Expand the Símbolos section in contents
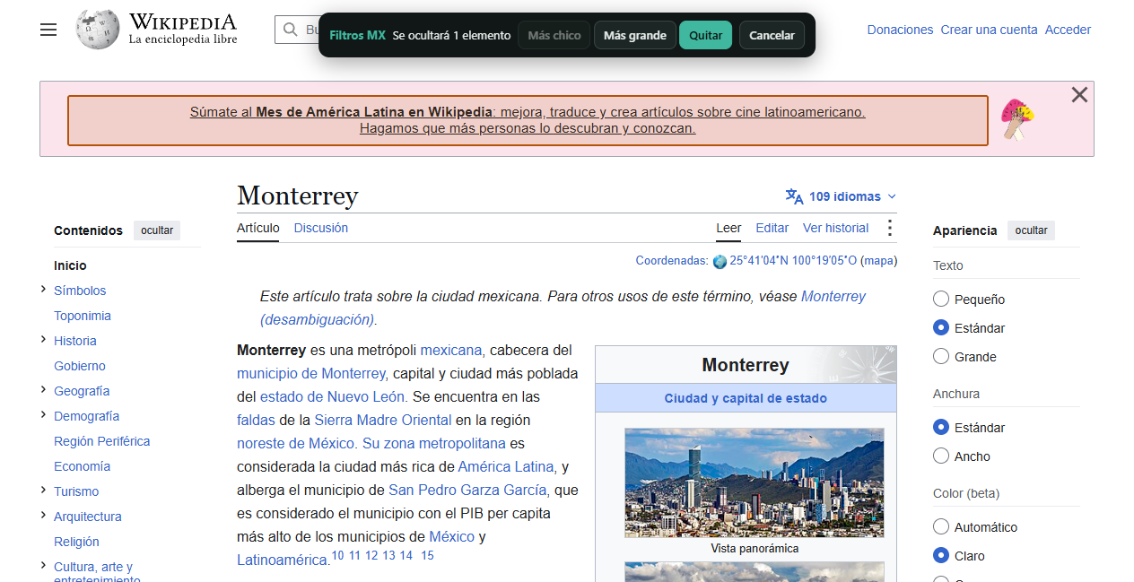 [43, 289]
